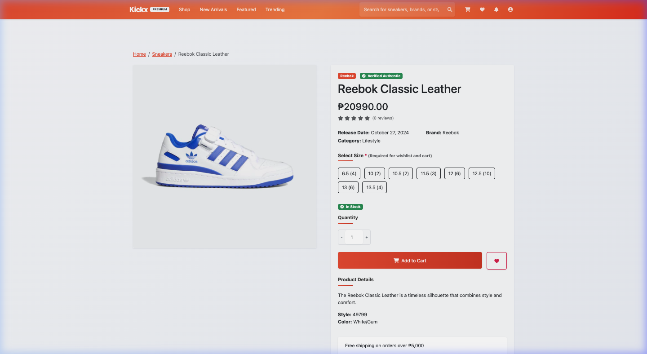This screenshot has width=647, height=354.
Task: Click the Color: White/Gum text
Action: (x=358, y=322)
